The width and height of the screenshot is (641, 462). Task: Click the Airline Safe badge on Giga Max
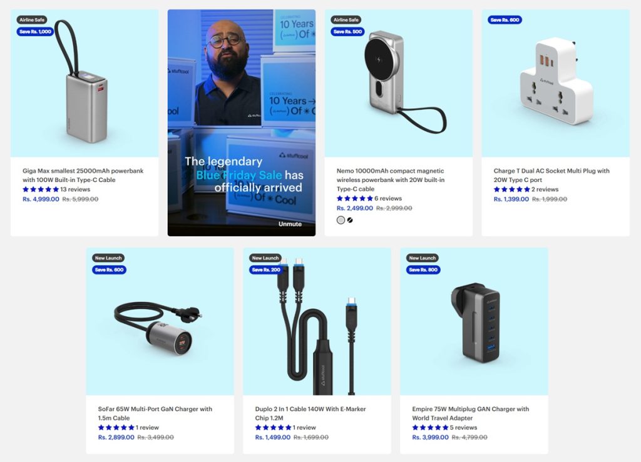pos(32,19)
